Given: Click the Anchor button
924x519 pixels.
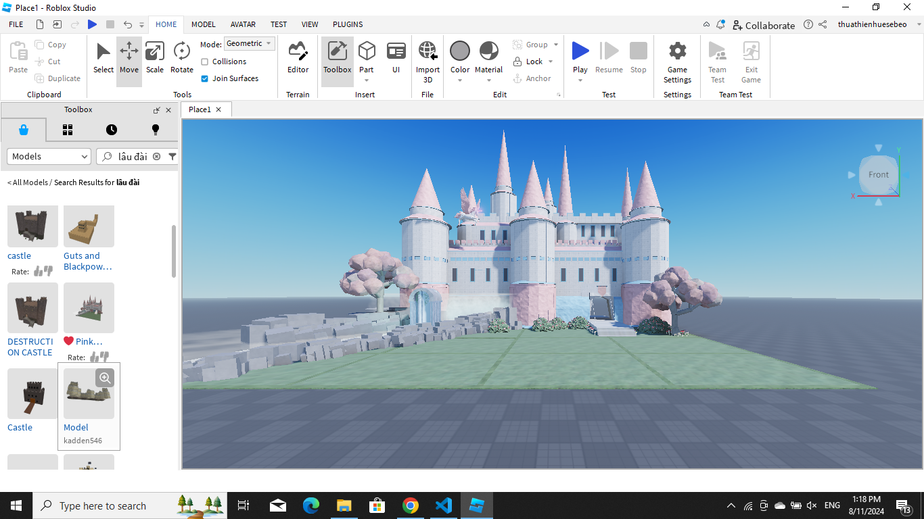Looking at the screenshot, I should click(532, 78).
